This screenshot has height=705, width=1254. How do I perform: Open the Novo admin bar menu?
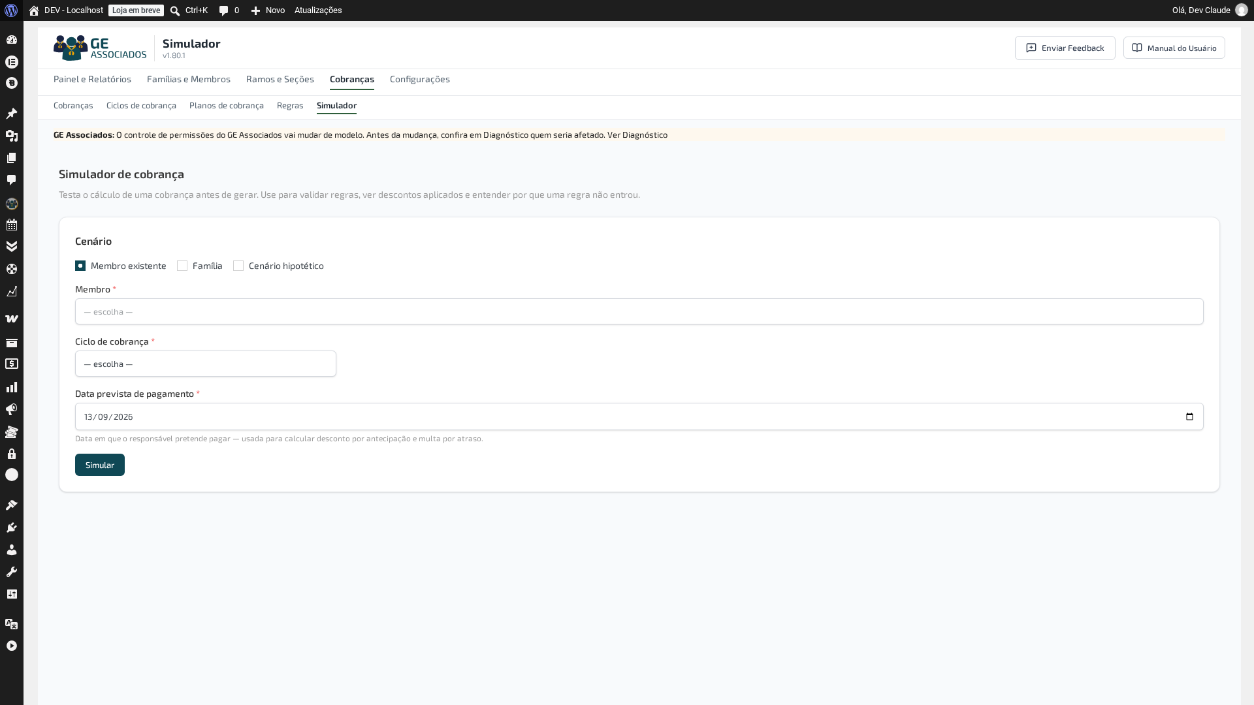(x=268, y=10)
